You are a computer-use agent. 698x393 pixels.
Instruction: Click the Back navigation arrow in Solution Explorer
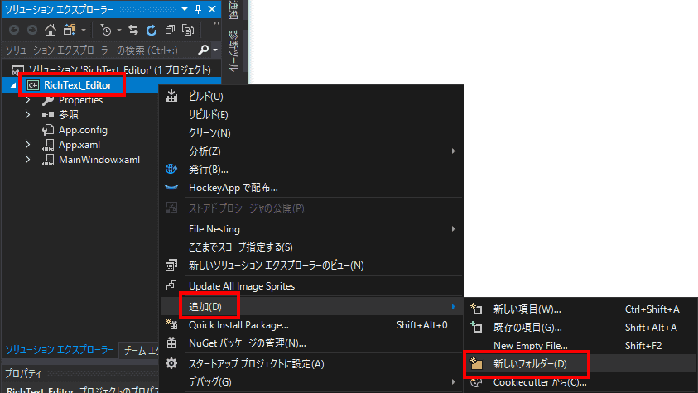pyautogui.click(x=14, y=30)
